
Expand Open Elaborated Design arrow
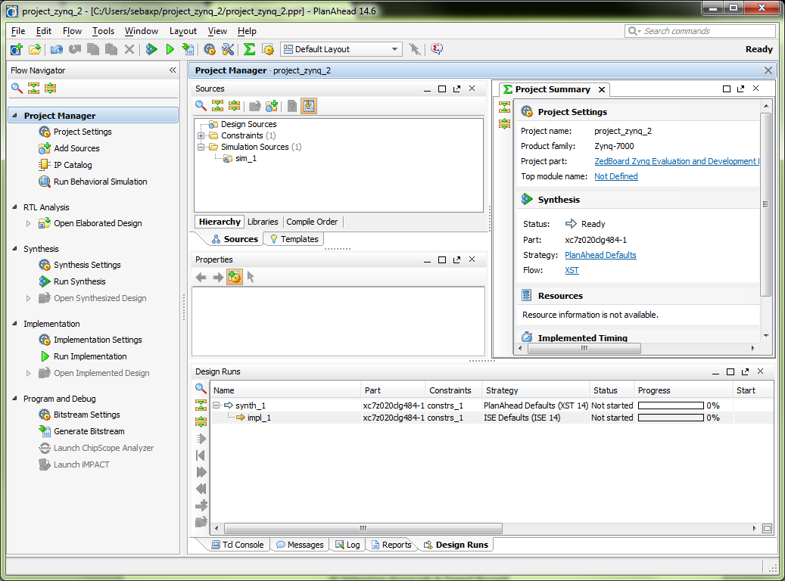(x=29, y=224)
